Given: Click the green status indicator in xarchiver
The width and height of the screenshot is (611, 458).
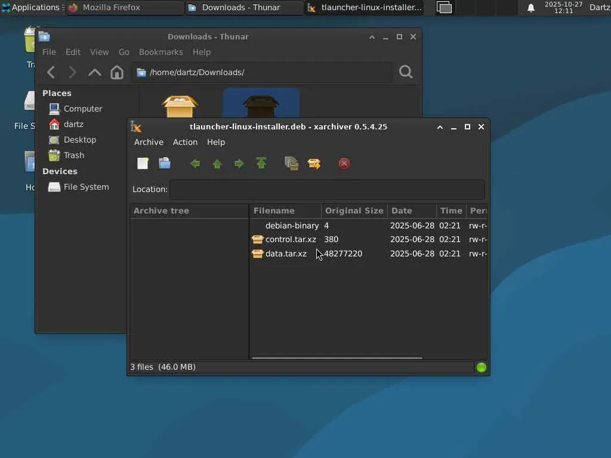Looking at the screenshot, I should [x=482, y=367].
